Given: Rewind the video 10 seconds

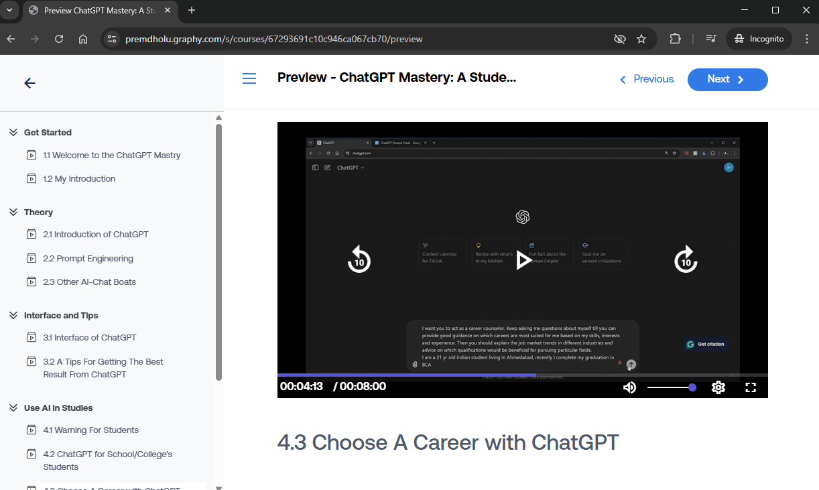Looking at the screenshot, I should tap(359, 259).
